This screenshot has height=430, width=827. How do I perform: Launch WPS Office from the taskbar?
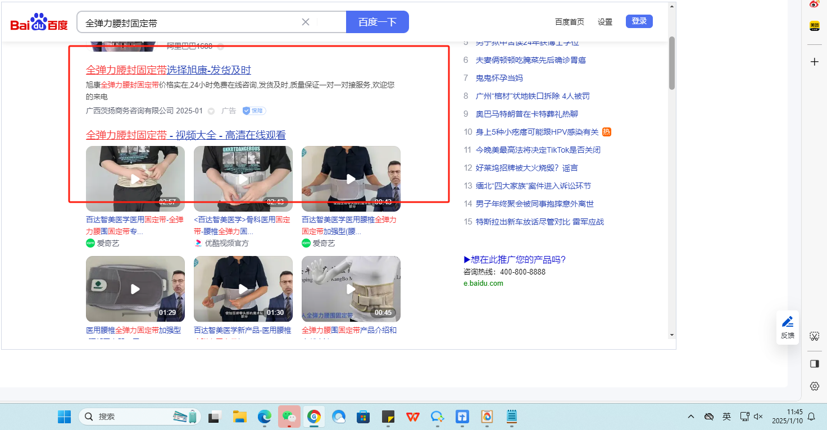pyautogui.click(x=413, y=417)
